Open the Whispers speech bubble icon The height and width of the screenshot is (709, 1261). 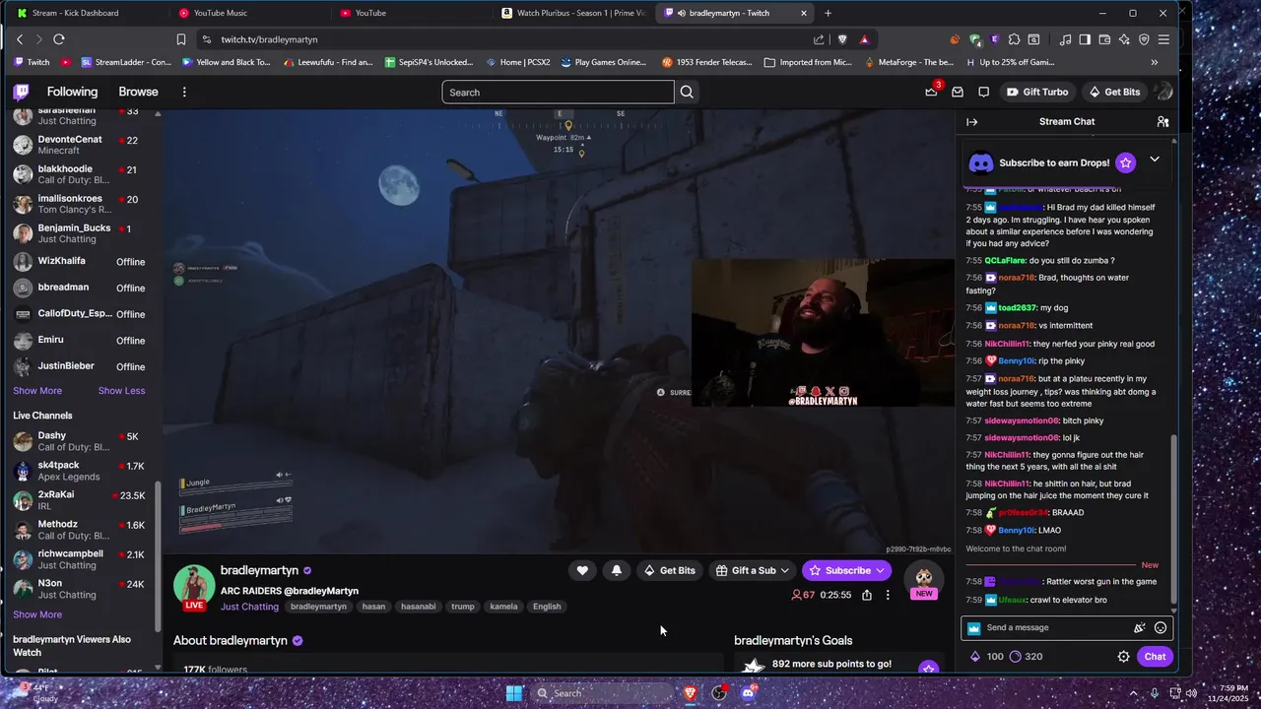(983, 92)
